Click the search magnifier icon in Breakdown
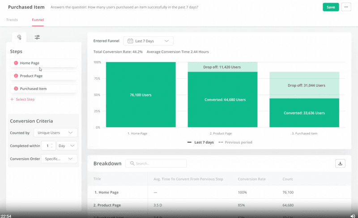Viewport: 358px width, 218px height. coord(132,163)
